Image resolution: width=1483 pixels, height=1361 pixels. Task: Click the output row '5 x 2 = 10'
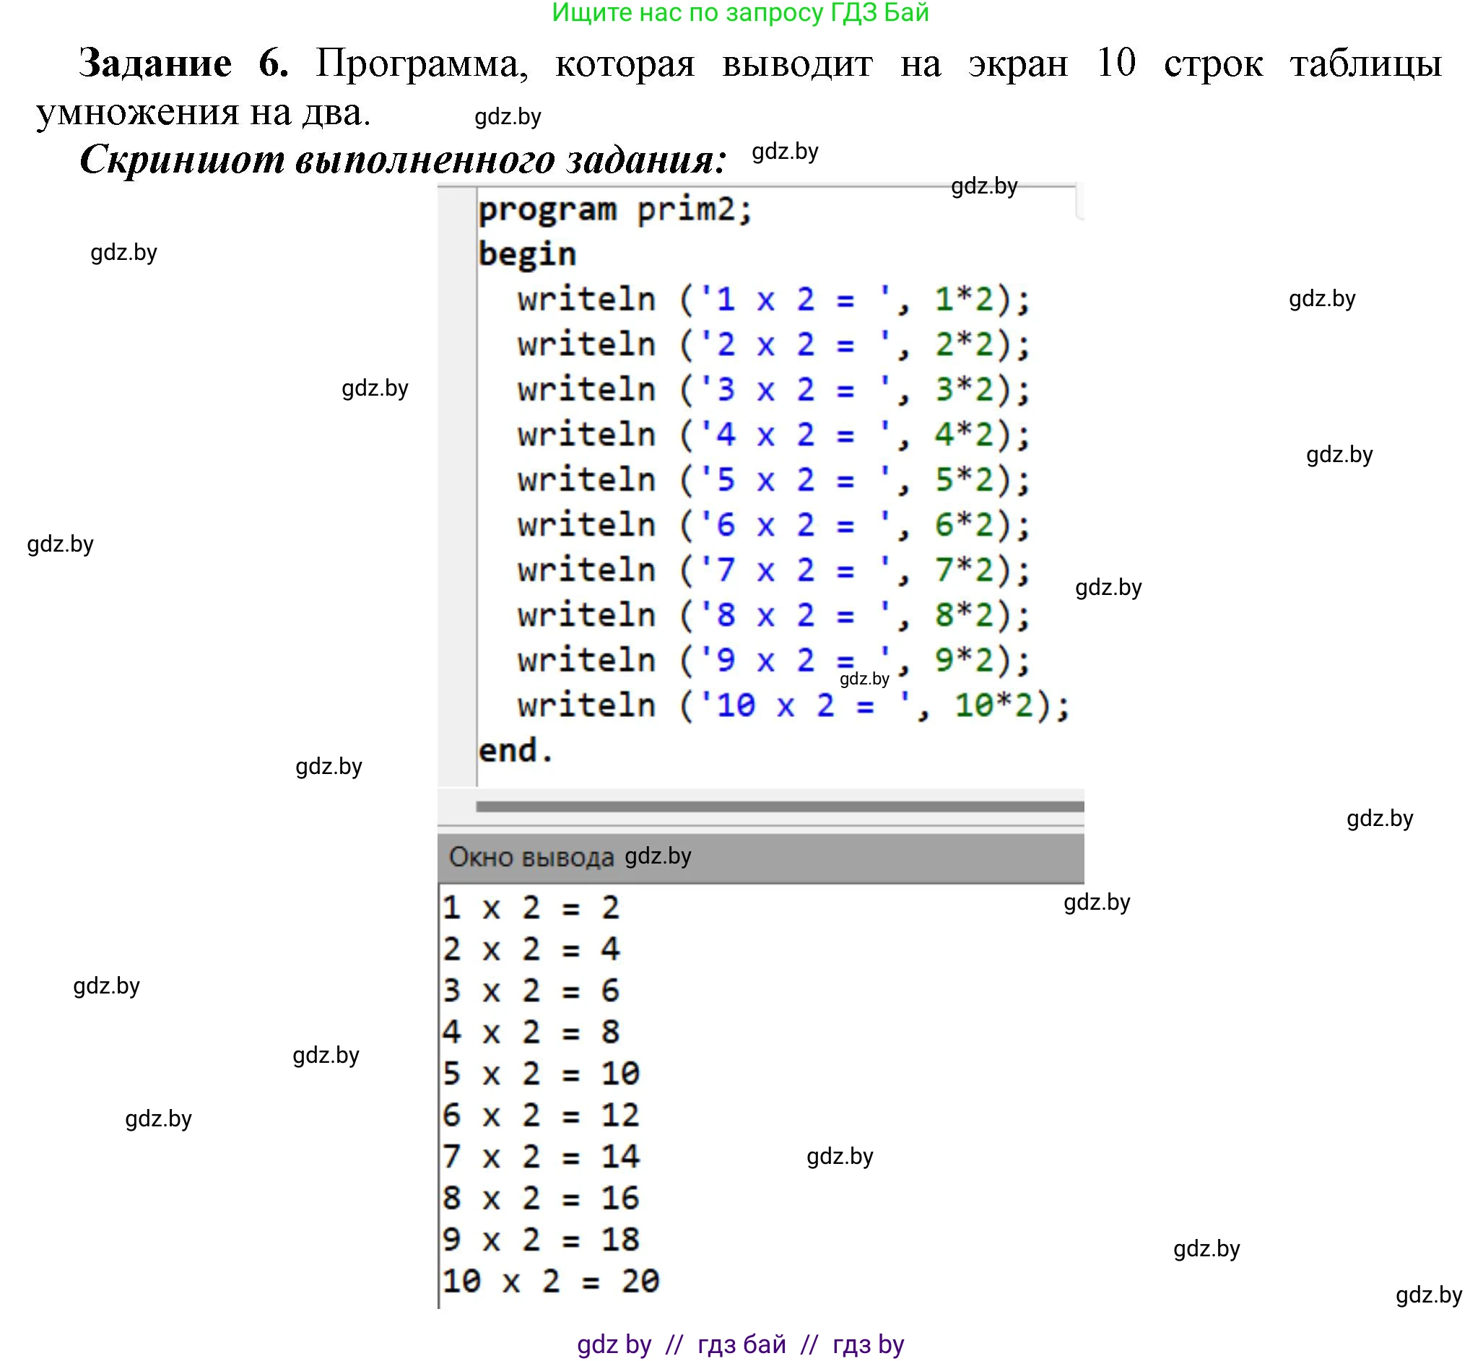tap(541, 1073)
